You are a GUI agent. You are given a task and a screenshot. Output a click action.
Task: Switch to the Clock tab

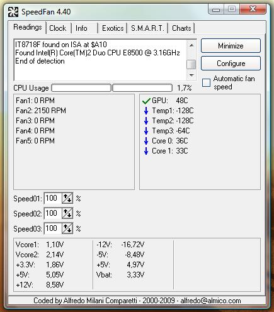(57, 28)
